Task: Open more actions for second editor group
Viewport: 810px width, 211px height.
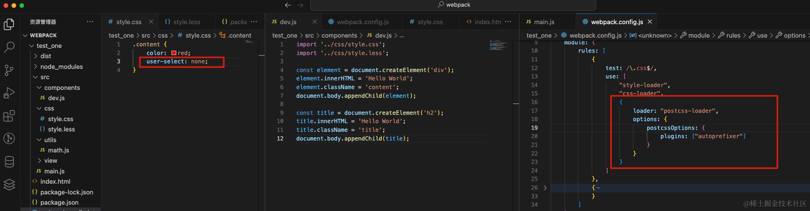Action: point(508,22)
